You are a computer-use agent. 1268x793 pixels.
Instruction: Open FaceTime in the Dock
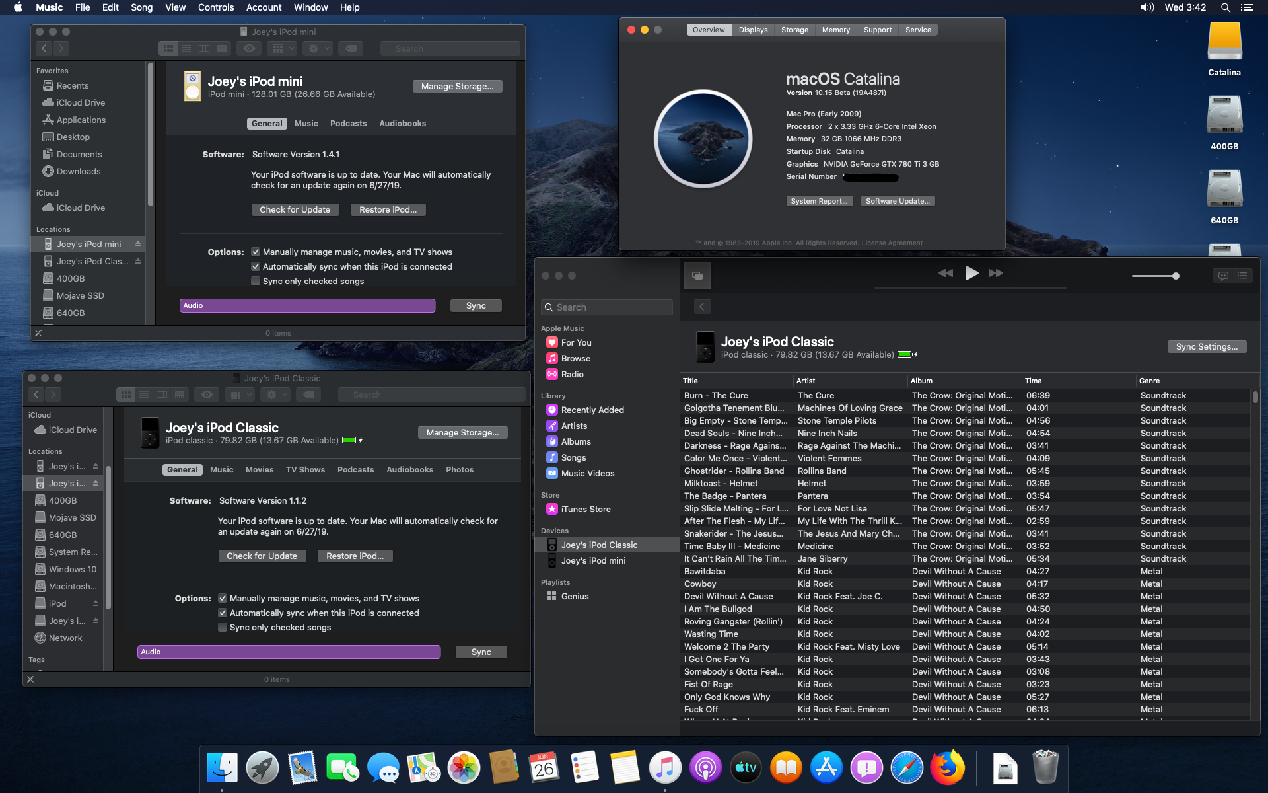pyautogui.click(x=343, y=768)
